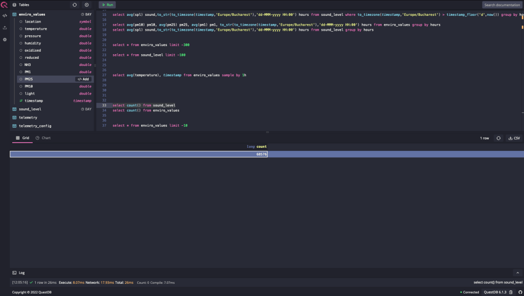Viewport: 524px width, 296px height.
Task: Refresh the result grid
Action: [498, 138]
